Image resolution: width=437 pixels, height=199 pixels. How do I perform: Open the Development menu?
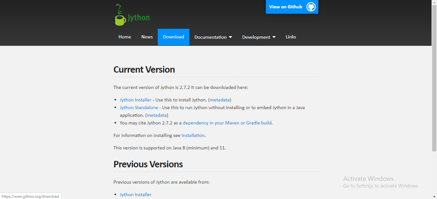click(x=259, y=37)
